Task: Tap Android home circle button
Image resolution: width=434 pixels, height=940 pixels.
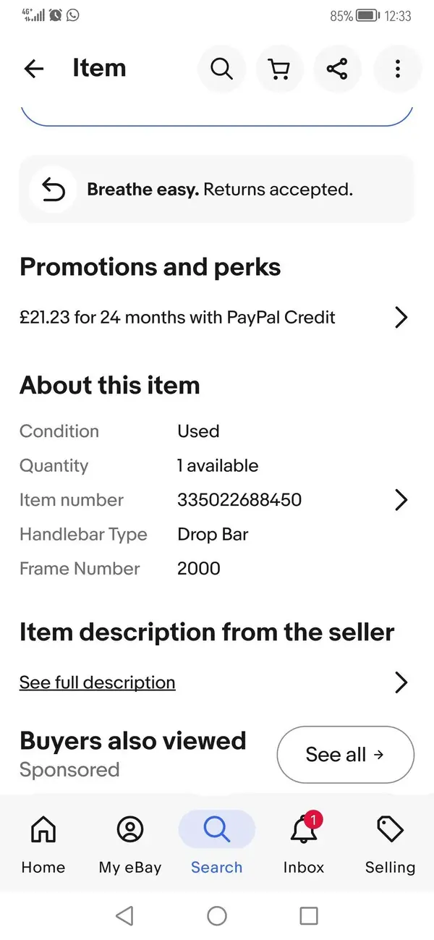Action: click(217, 916)
